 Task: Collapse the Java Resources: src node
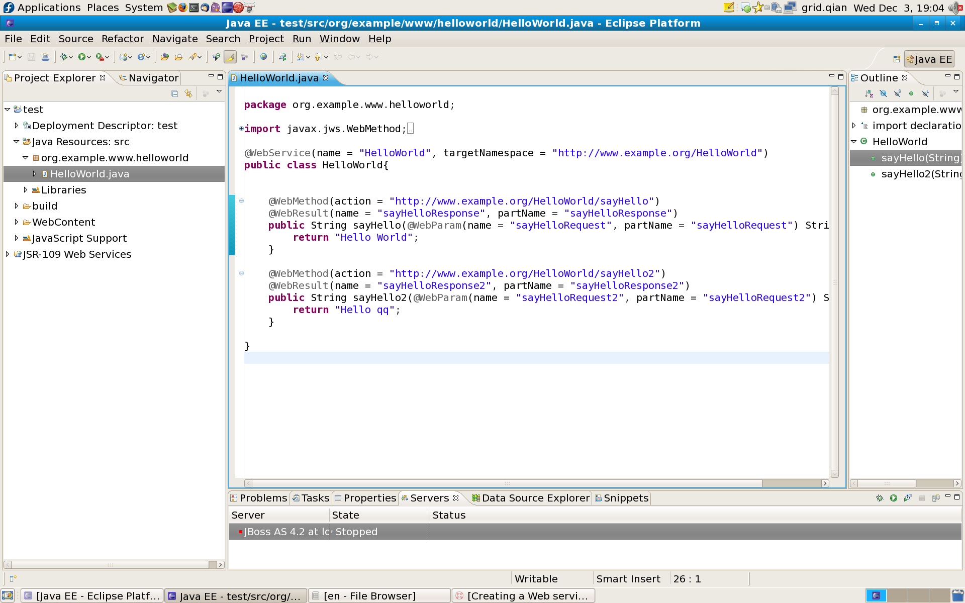tap(17, 142)
